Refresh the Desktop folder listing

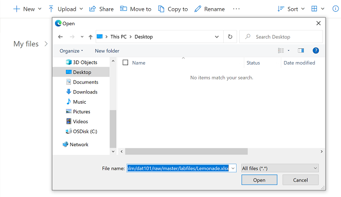click(230, 36)
